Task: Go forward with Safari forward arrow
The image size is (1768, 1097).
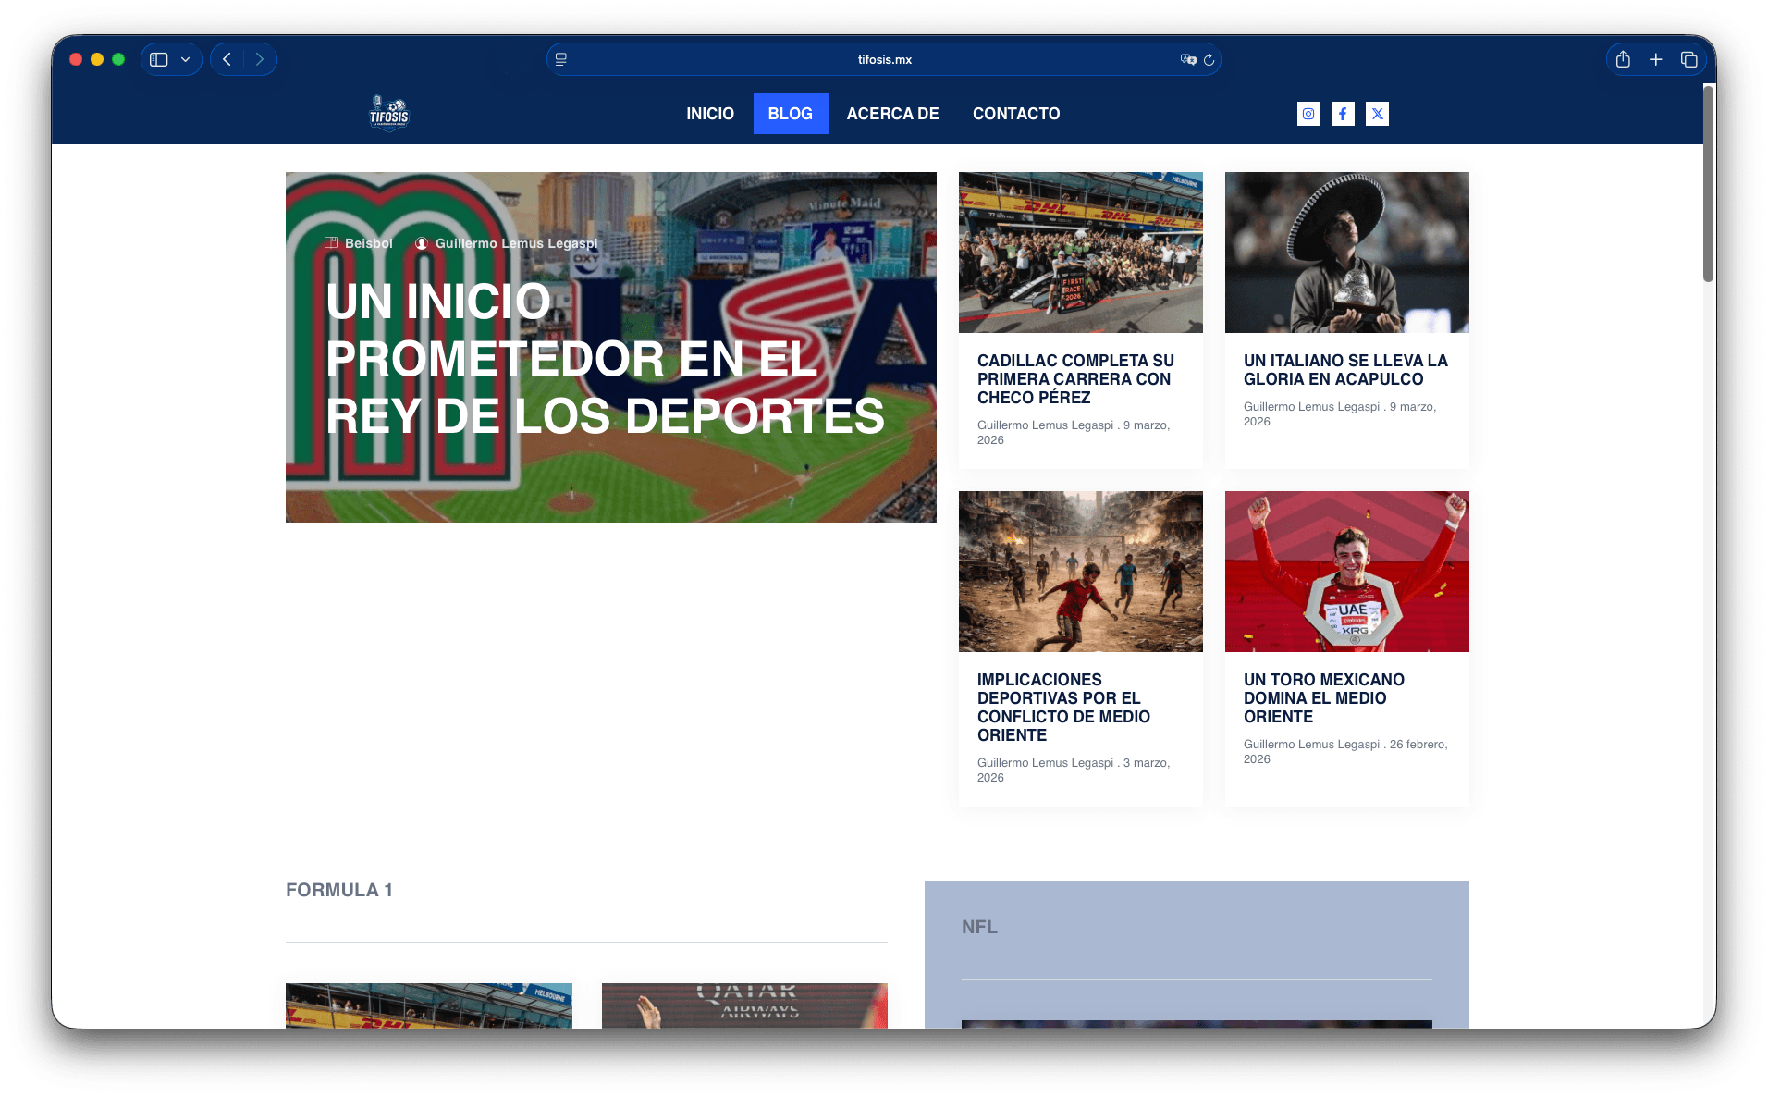Action: [260, 59]
